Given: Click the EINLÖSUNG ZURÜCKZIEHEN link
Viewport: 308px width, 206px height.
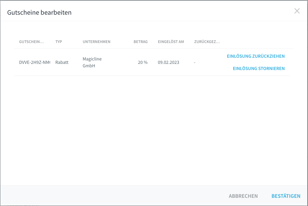Looking at the screenshot, I should coord(255,56).
